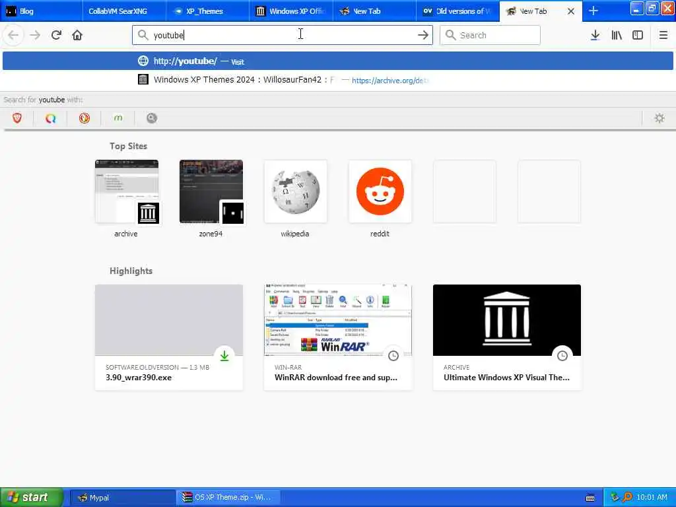Open Ultimate Windows XP Visual Themes card

pos(506,337)
